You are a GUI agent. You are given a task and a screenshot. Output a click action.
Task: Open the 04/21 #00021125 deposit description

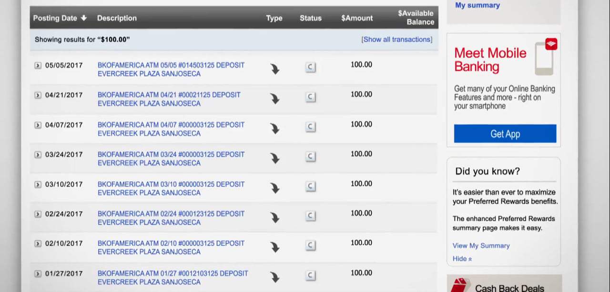click(x=169, y=99)
